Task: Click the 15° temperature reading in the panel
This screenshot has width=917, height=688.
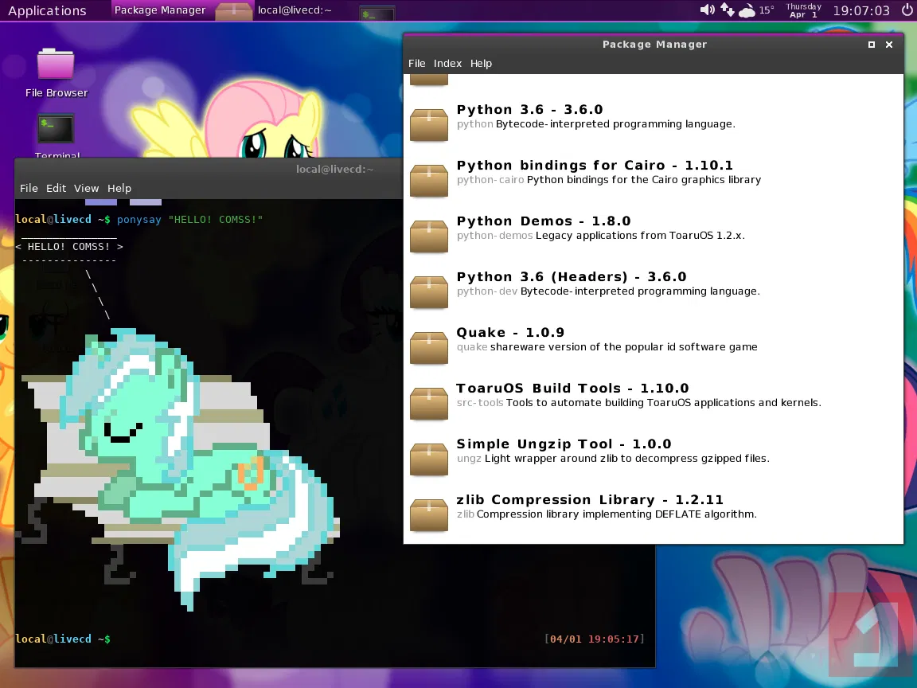Action: tap(766, 10)
